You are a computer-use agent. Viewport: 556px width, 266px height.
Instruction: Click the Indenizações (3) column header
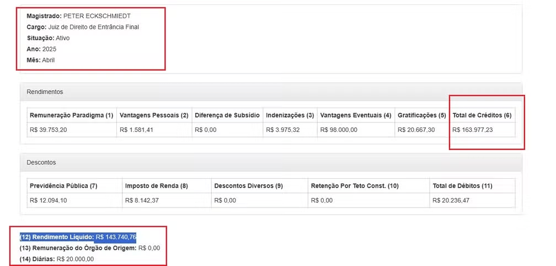pyautogui.click(x=290, y=115)
